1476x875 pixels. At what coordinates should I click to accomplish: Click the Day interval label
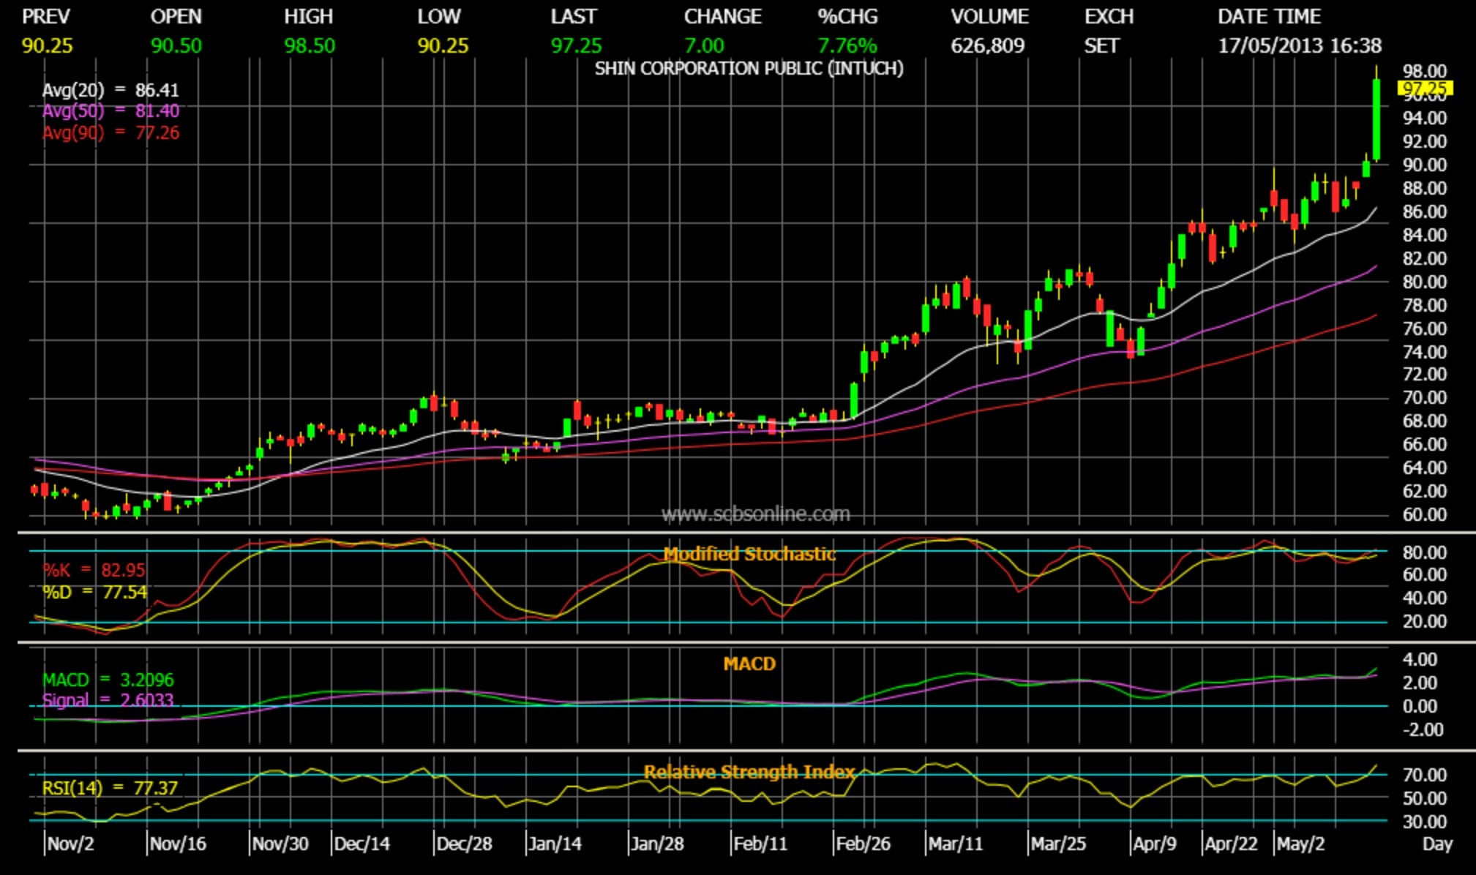(1437, 844)
